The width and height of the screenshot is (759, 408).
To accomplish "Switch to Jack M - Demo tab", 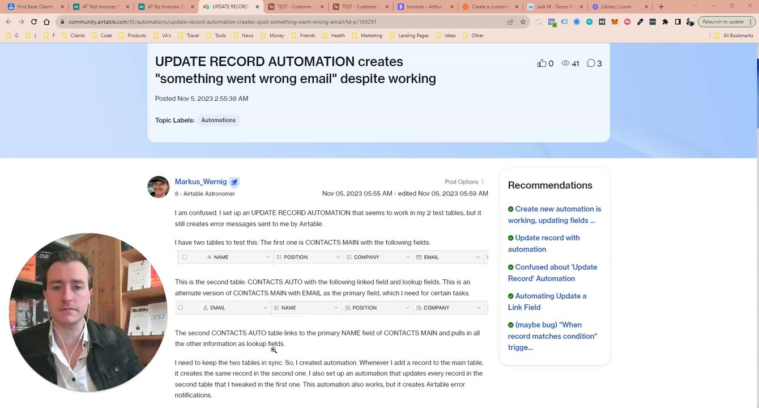I will (x=555, y=7).
